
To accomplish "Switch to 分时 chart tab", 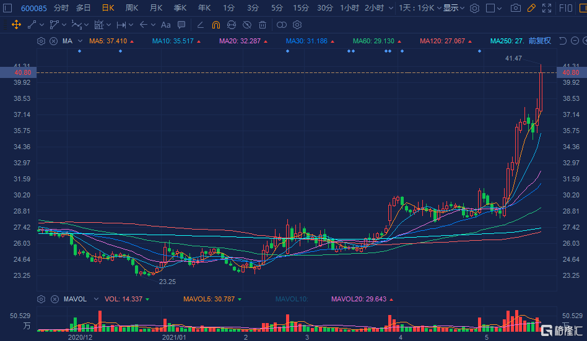I will (61, 8).
